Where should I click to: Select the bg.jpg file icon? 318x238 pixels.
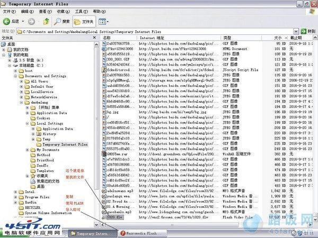104,112
